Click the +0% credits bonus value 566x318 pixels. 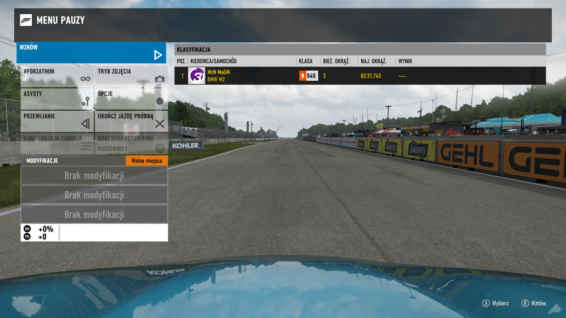46,229
